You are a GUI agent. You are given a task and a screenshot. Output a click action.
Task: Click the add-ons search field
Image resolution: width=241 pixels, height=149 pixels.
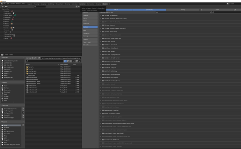226,12
